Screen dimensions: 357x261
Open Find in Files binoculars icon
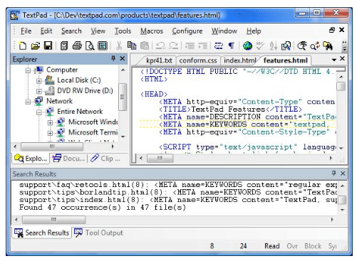coord(328,46)
